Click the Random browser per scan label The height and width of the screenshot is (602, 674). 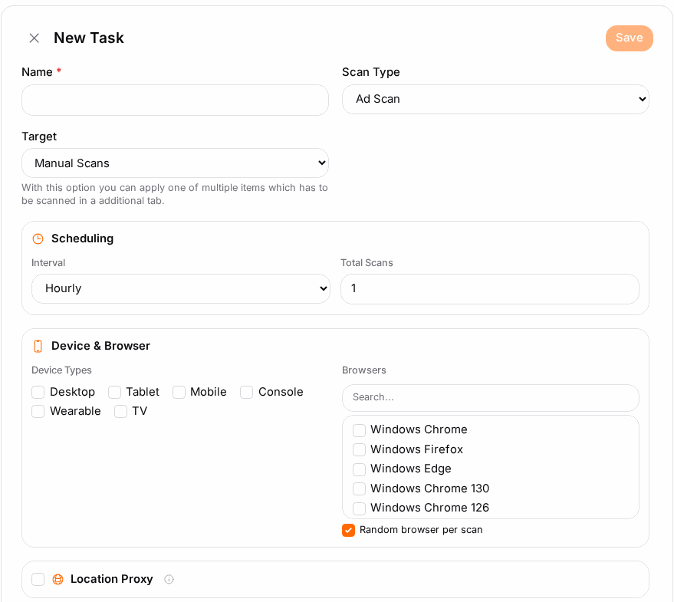[421, 530]
